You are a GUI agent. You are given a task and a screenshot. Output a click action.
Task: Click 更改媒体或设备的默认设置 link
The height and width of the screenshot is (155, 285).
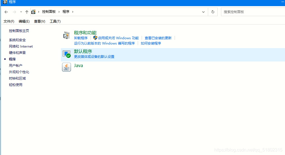[94, 57]
